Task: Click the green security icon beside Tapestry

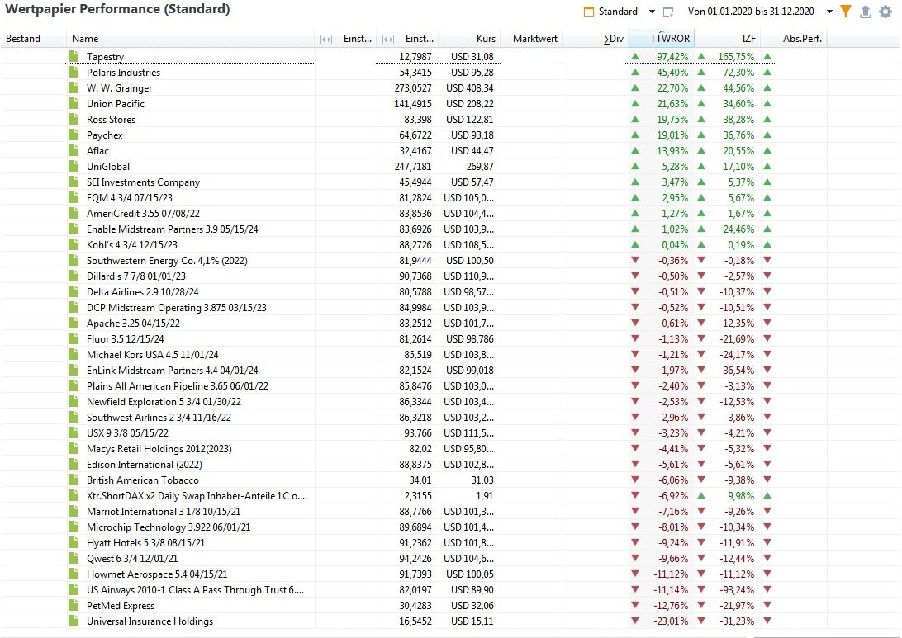Action: pyautogui.click(x=73, y=56)
